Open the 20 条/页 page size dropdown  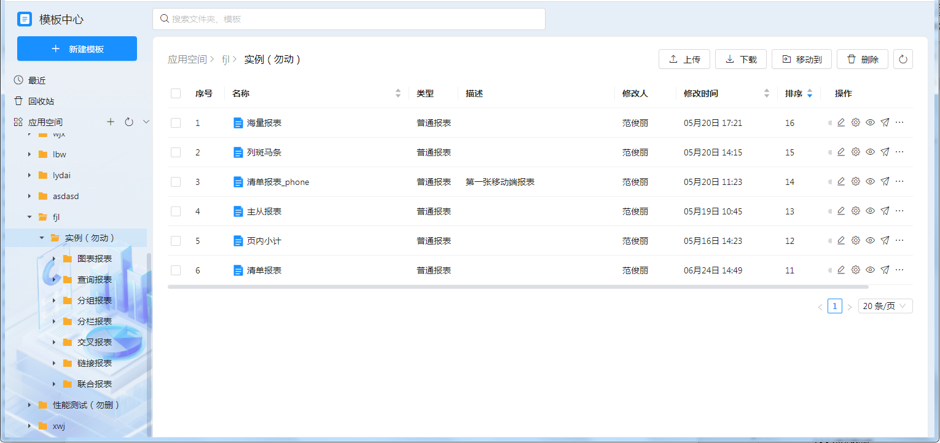click(x=885, y=306)
